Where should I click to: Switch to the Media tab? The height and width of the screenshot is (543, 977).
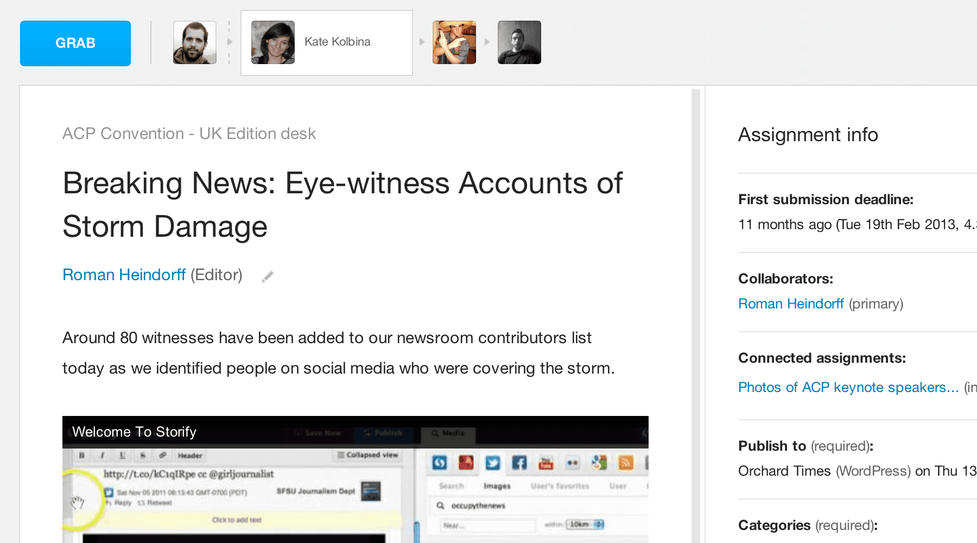pyautogui.click(x=448, y=433)
